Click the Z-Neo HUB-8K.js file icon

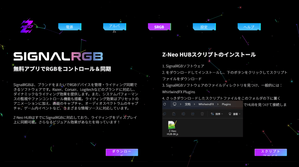[x=172, y=125]
